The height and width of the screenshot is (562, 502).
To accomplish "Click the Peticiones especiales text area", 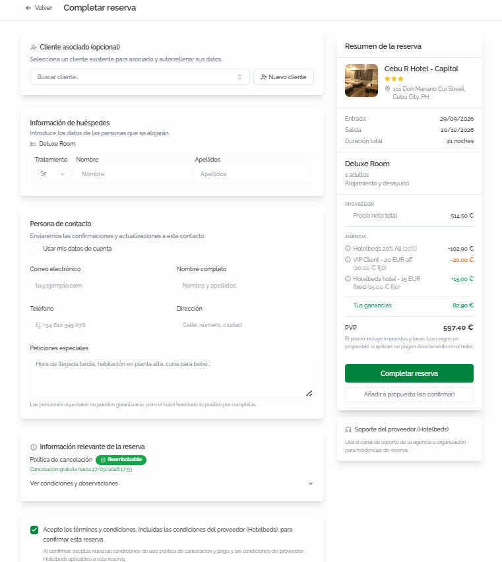I will pos(172,377).
